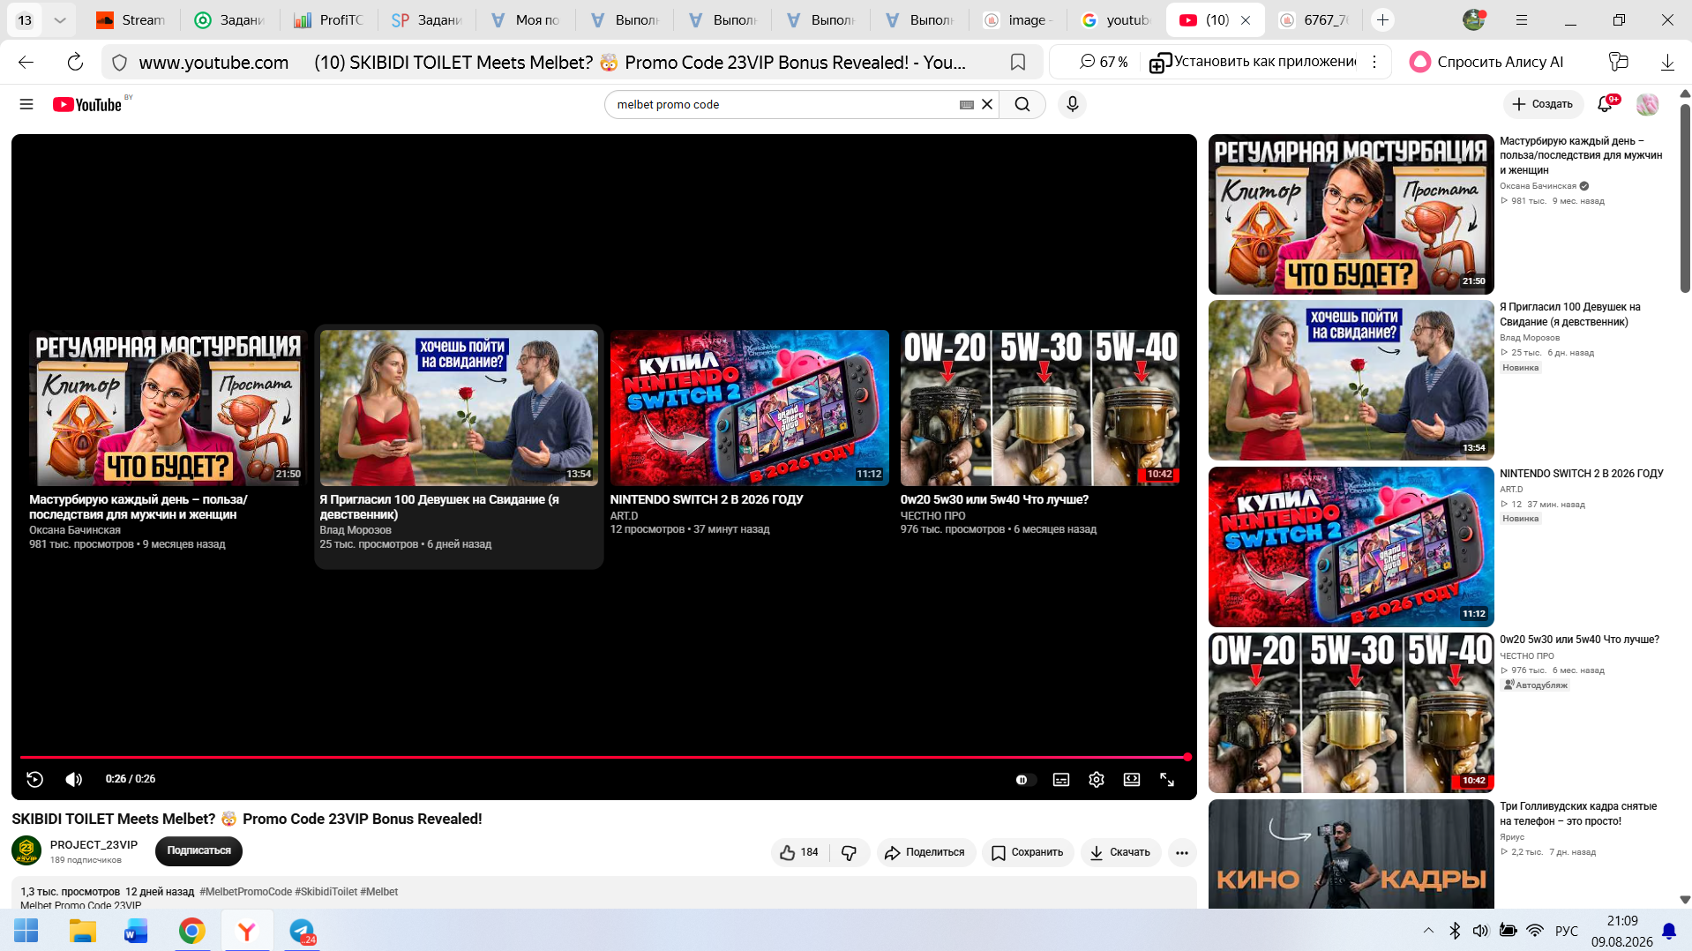The image size is (1692, 951).
Task: Switch to the Моя по tab
Action: pos(525,19)
